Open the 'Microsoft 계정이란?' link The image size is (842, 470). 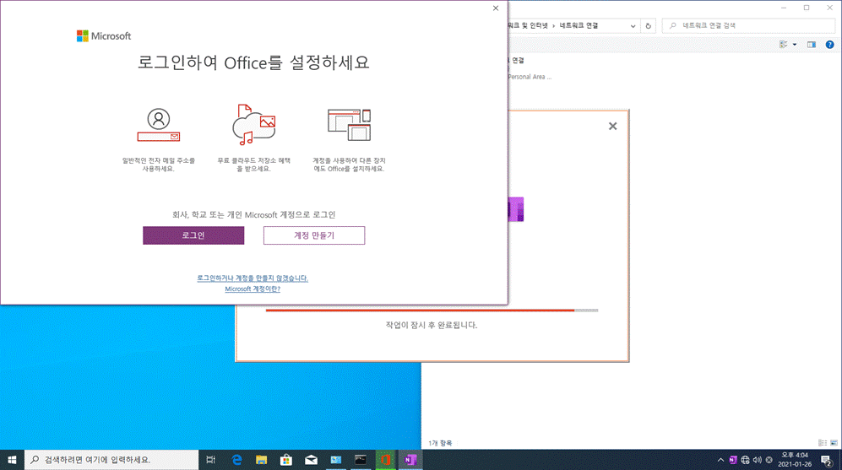(x=253, y=289)
